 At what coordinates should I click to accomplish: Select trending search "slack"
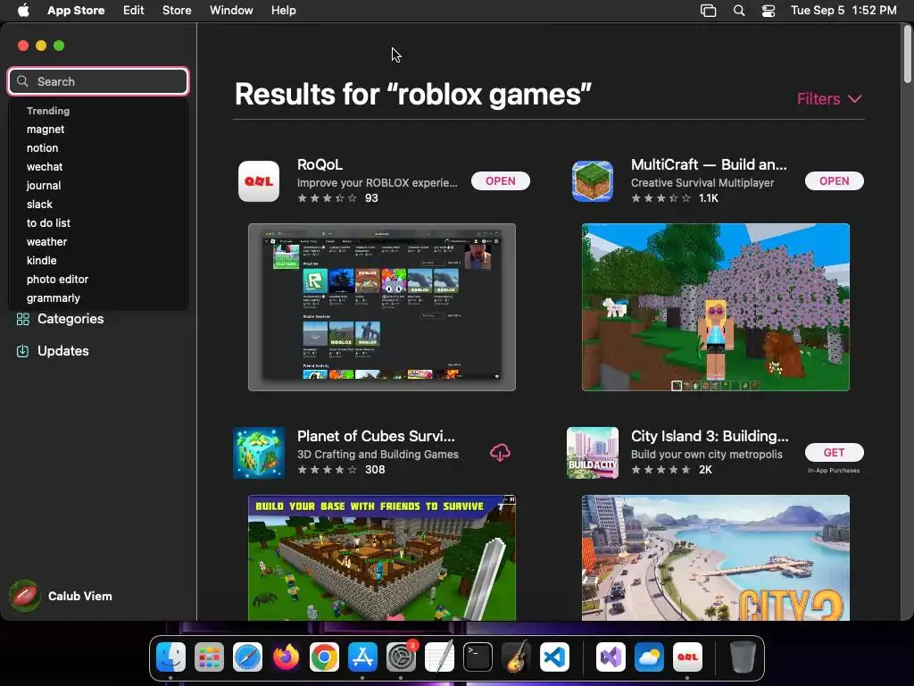(39, 205)
